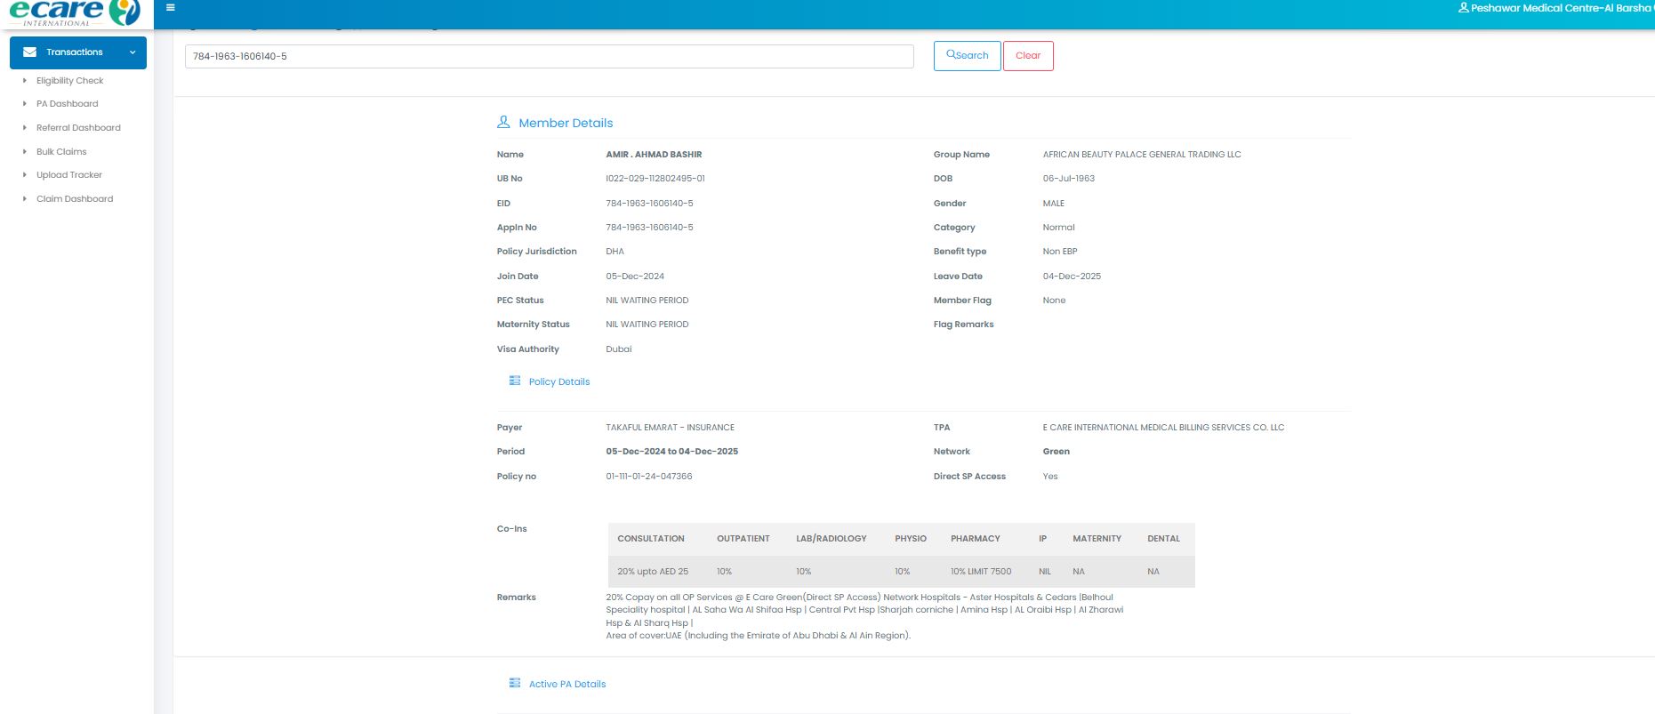Toggle the hamburger sidebar menu icon
Screen dimensions: 1655x714
point(170,8)
